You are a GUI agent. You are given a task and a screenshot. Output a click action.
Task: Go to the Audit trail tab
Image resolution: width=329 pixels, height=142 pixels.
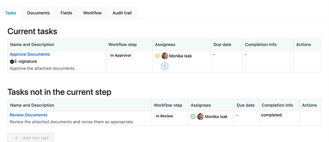click(x=122, y=13)
